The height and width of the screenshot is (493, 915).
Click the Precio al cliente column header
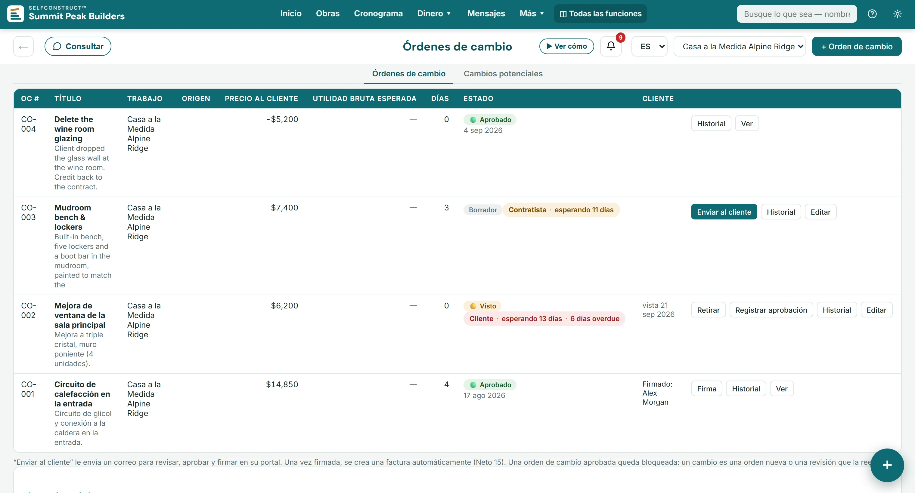(x=261, y=98)
